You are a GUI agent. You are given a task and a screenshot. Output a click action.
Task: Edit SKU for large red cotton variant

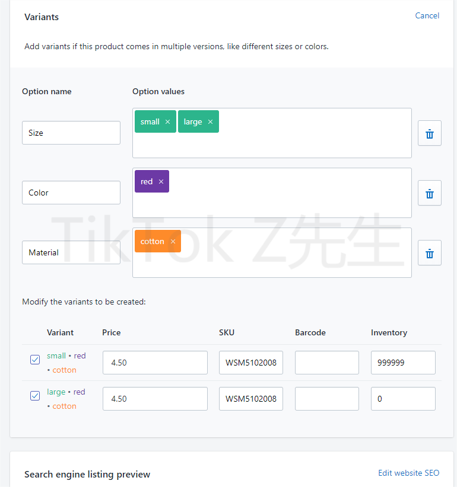click(250, 399)
